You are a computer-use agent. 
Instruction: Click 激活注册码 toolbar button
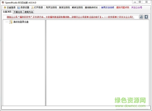[64, 7]
